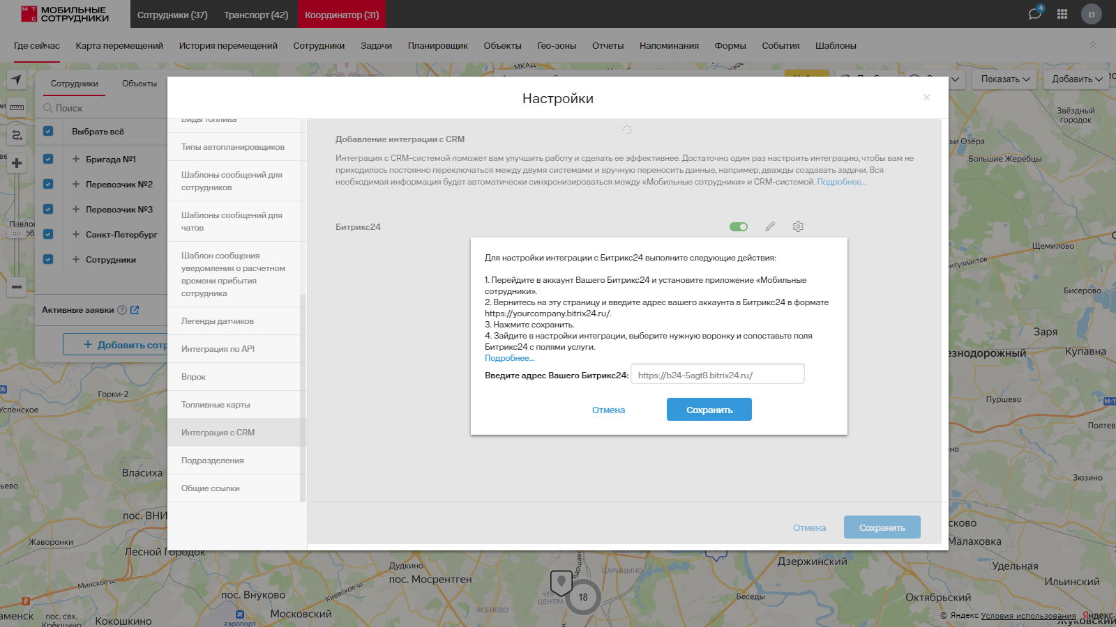This screenshot has width=1116, height=627.
Task: Open the apps grid icon
Action: (x=1062, y=14)
